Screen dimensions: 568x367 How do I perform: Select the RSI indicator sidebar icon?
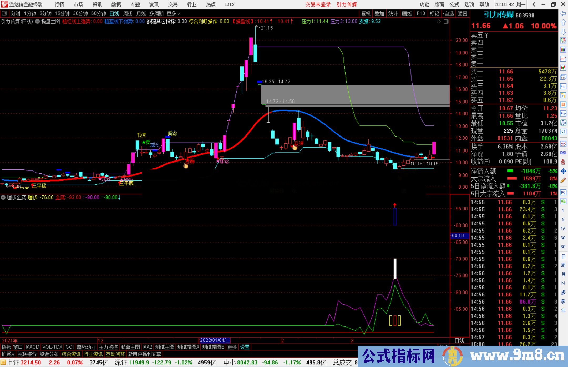[x=563, y=153]
